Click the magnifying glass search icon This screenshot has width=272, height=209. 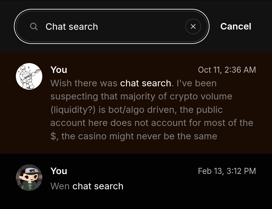34,27
